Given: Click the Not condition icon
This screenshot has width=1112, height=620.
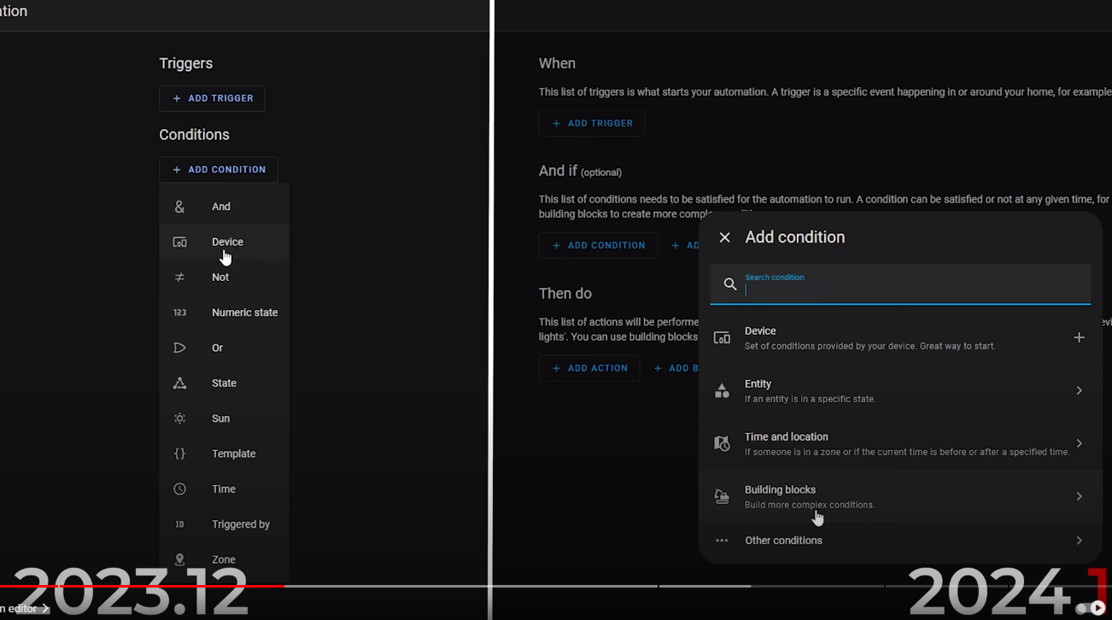Looking at the screenshot, I should point(179,278).
